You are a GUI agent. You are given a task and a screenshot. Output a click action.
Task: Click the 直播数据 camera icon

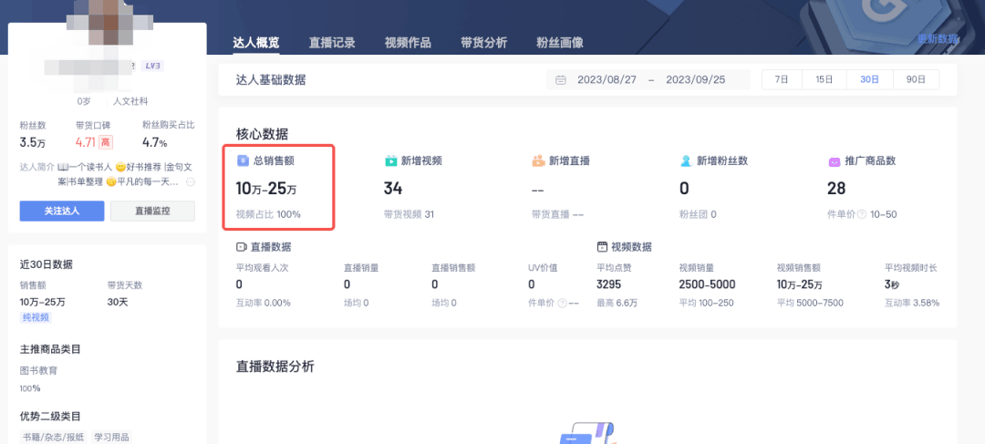241,247
